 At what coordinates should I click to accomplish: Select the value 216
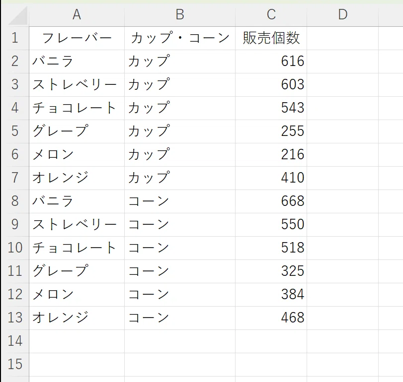coord(271,155)
